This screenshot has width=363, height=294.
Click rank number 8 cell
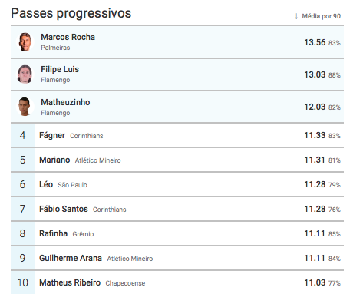coord(22,233)
